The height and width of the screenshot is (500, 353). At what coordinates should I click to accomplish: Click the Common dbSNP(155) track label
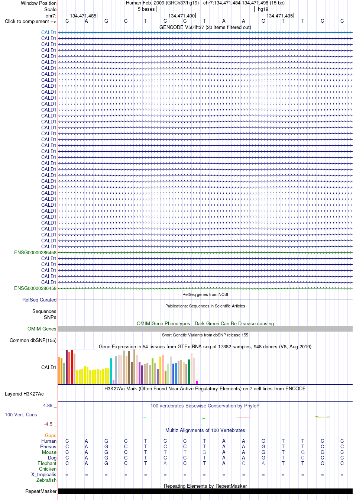click(x=33, y=341)
